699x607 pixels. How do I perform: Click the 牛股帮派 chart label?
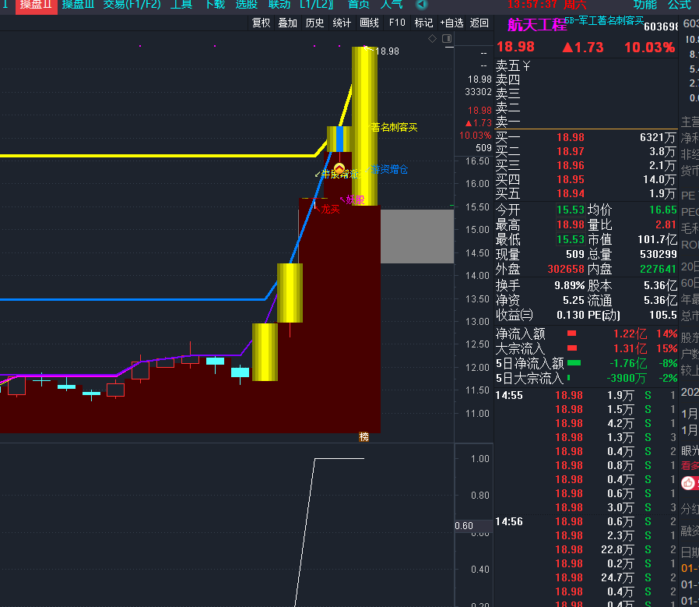pos(339,174)
